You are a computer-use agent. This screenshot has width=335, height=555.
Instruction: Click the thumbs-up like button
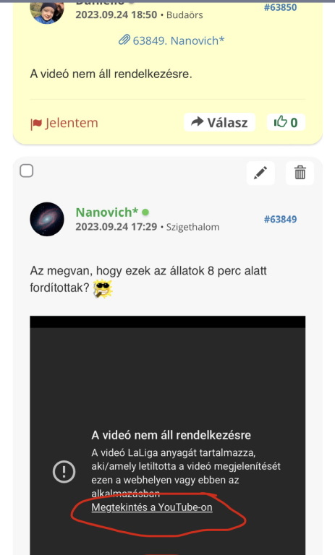tap(286, 122)
